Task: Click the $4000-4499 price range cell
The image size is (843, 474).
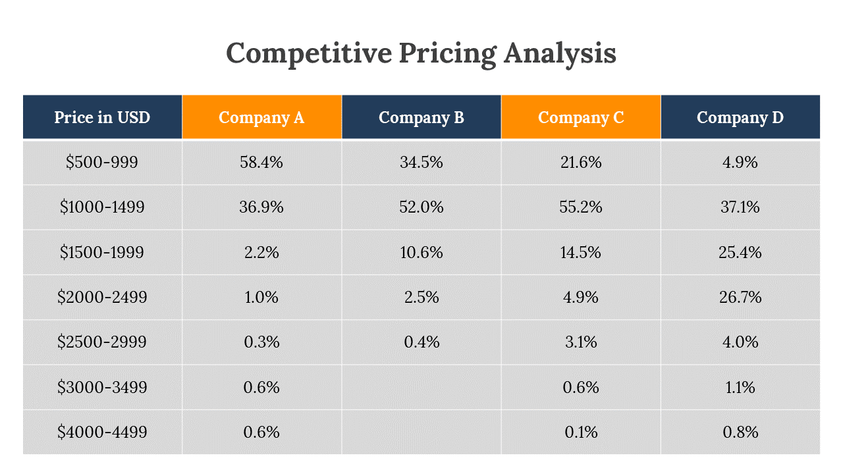Action: (x=102, y=432)
